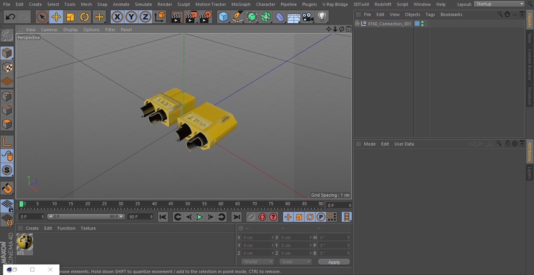
Task: Open the MoGraph menu
Action: pyautogui.click(x=241, y=4)
